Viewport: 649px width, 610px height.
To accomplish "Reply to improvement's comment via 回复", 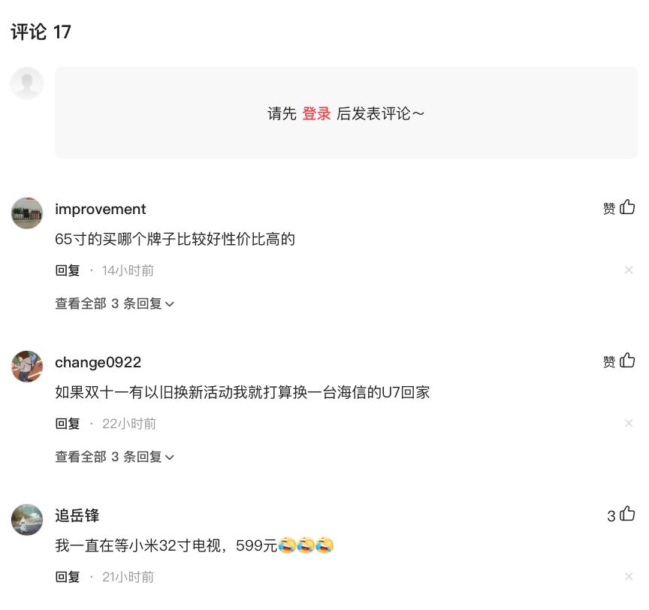I will (67, 270).
